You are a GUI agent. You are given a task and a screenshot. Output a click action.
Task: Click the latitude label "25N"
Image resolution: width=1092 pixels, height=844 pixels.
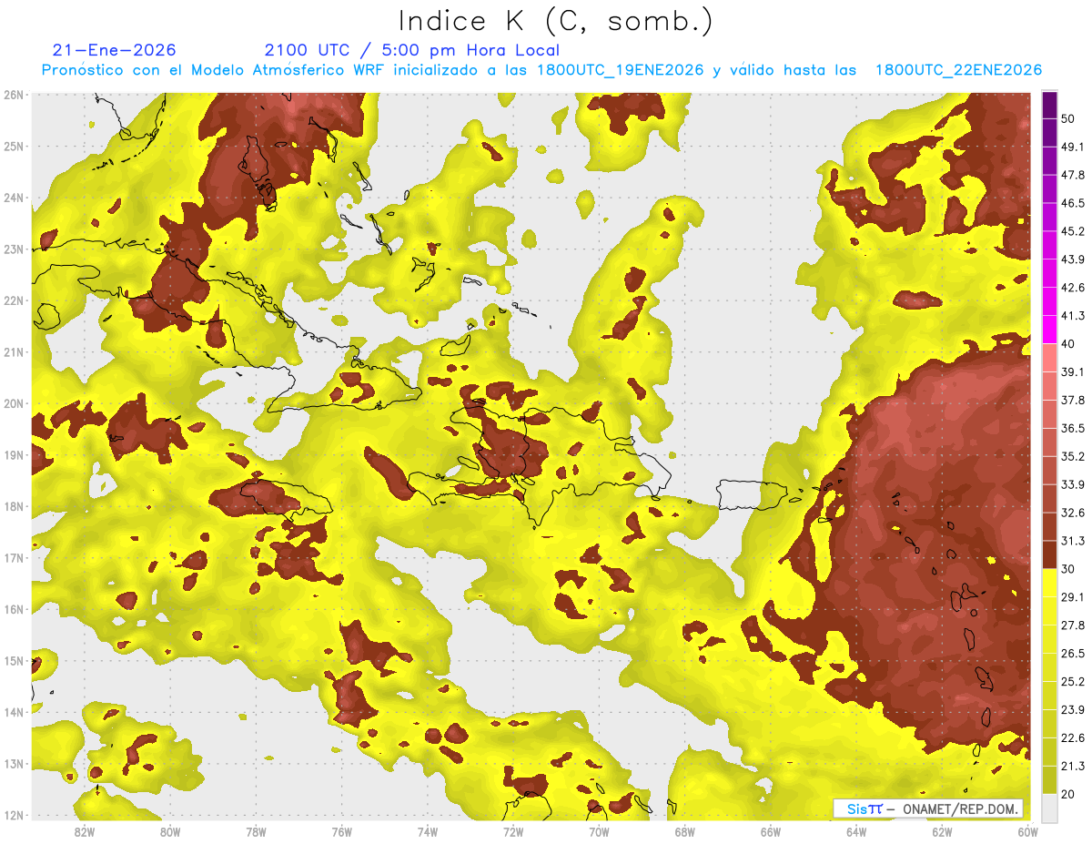coord(14,146)
